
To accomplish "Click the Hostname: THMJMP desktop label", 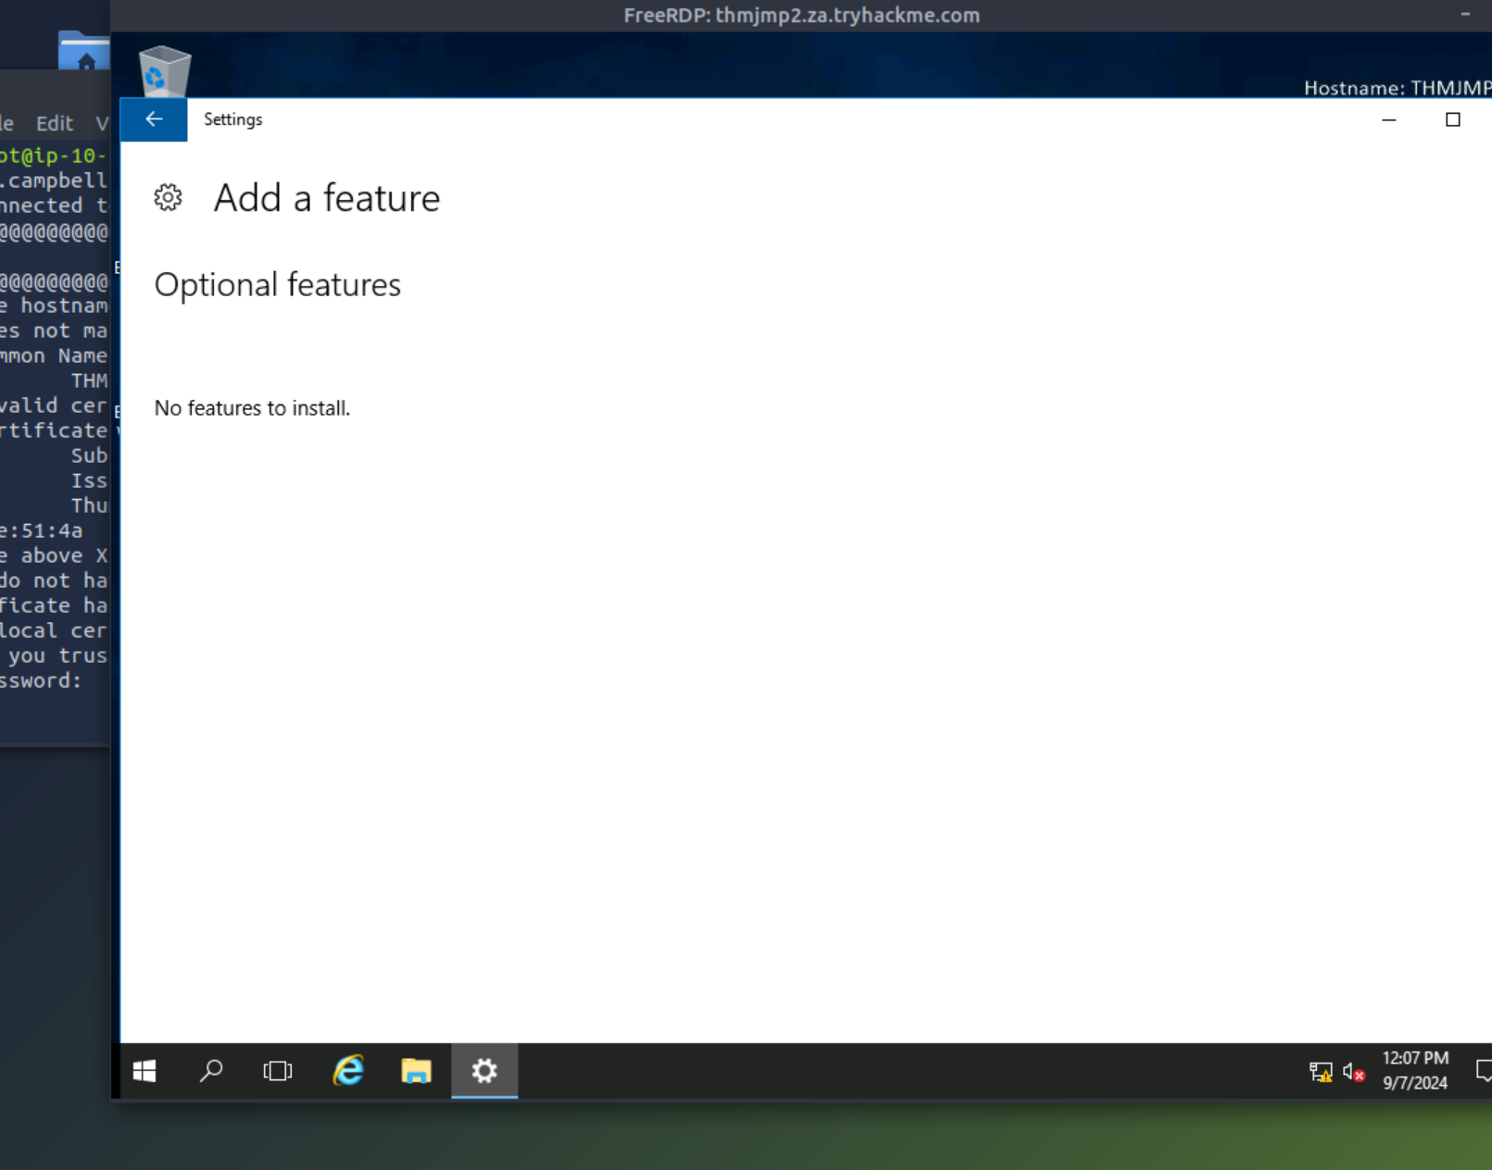I will pos(1397,88).
